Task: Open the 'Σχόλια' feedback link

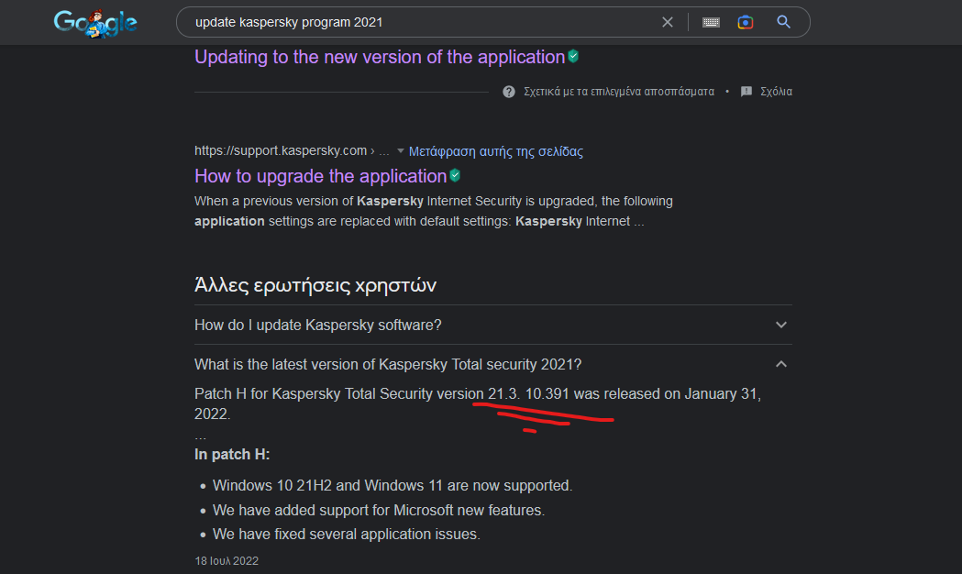Action: click(776, 92)
